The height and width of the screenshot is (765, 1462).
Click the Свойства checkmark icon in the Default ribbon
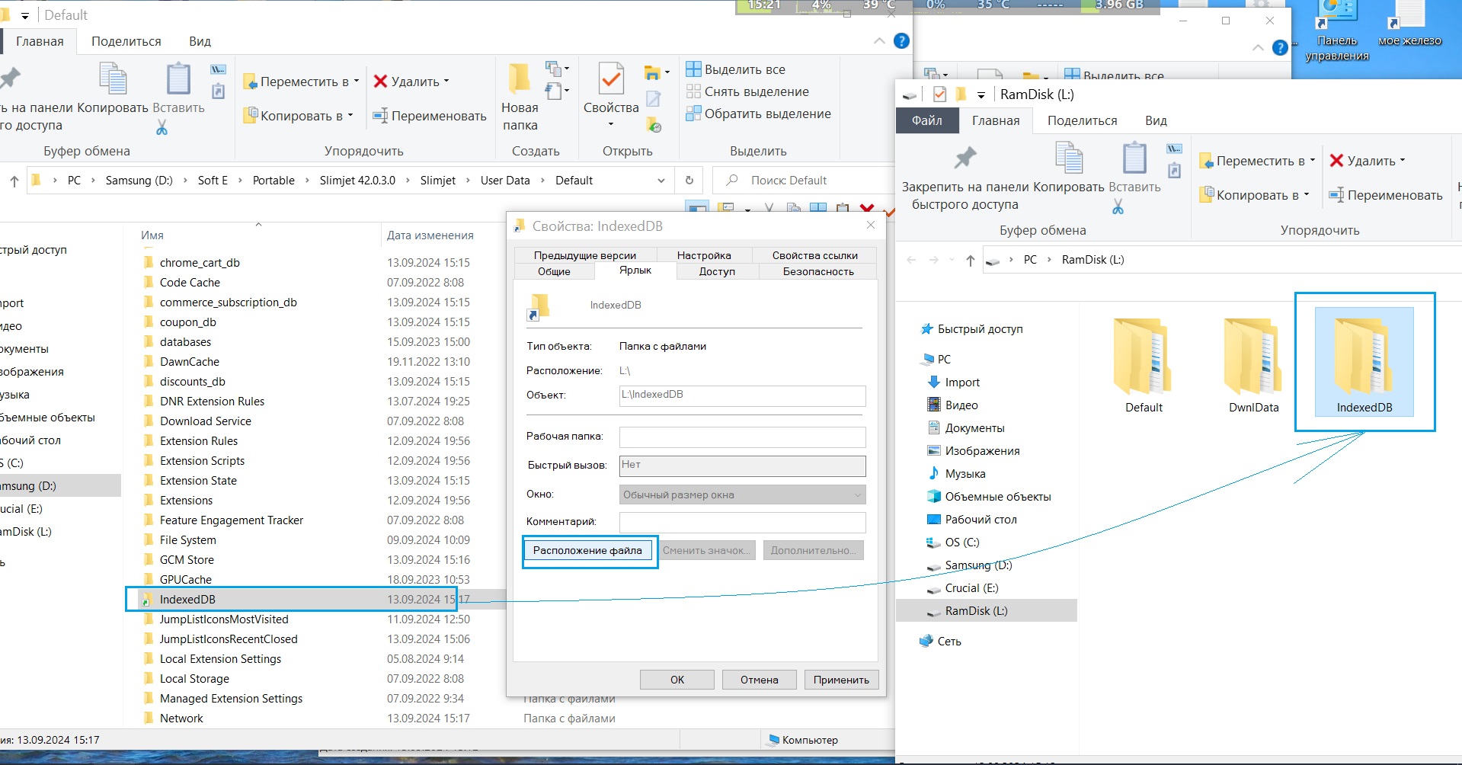(x=611, y=78)
